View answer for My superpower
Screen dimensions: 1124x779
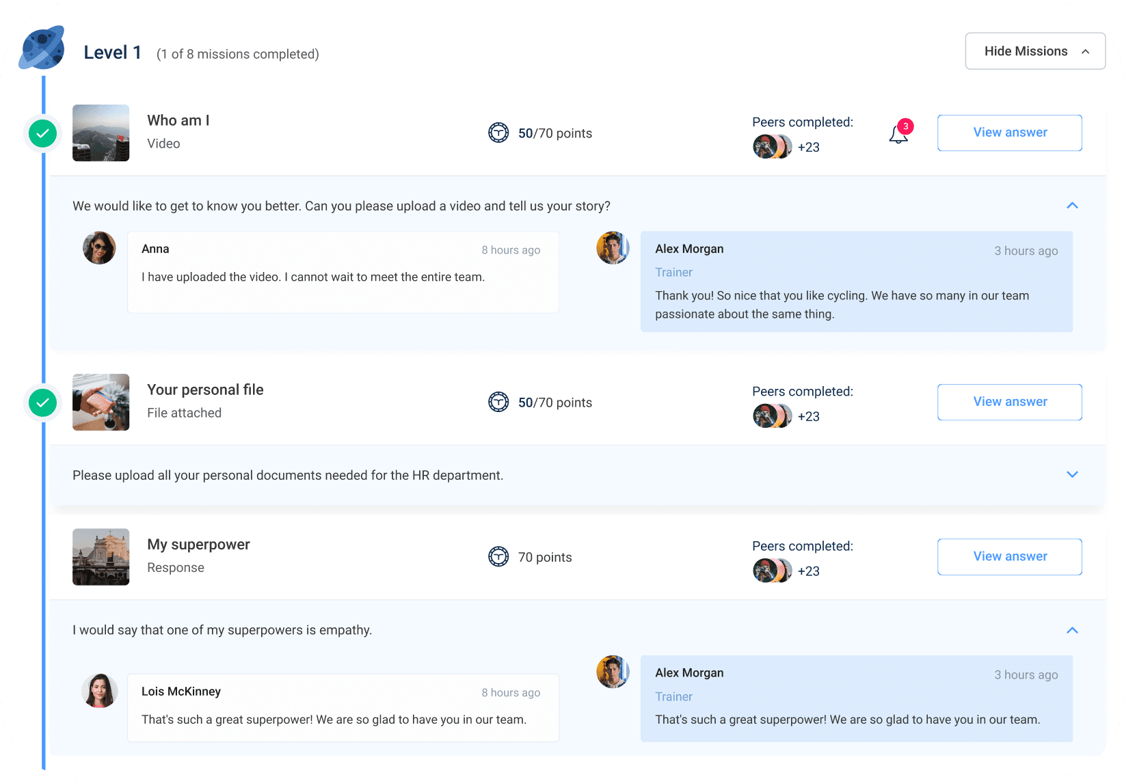coord(1009,557)
